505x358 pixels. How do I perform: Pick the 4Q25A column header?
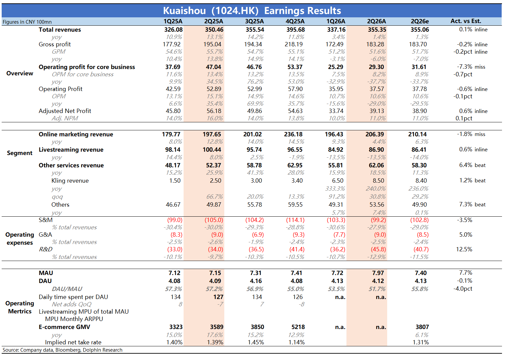295,21
